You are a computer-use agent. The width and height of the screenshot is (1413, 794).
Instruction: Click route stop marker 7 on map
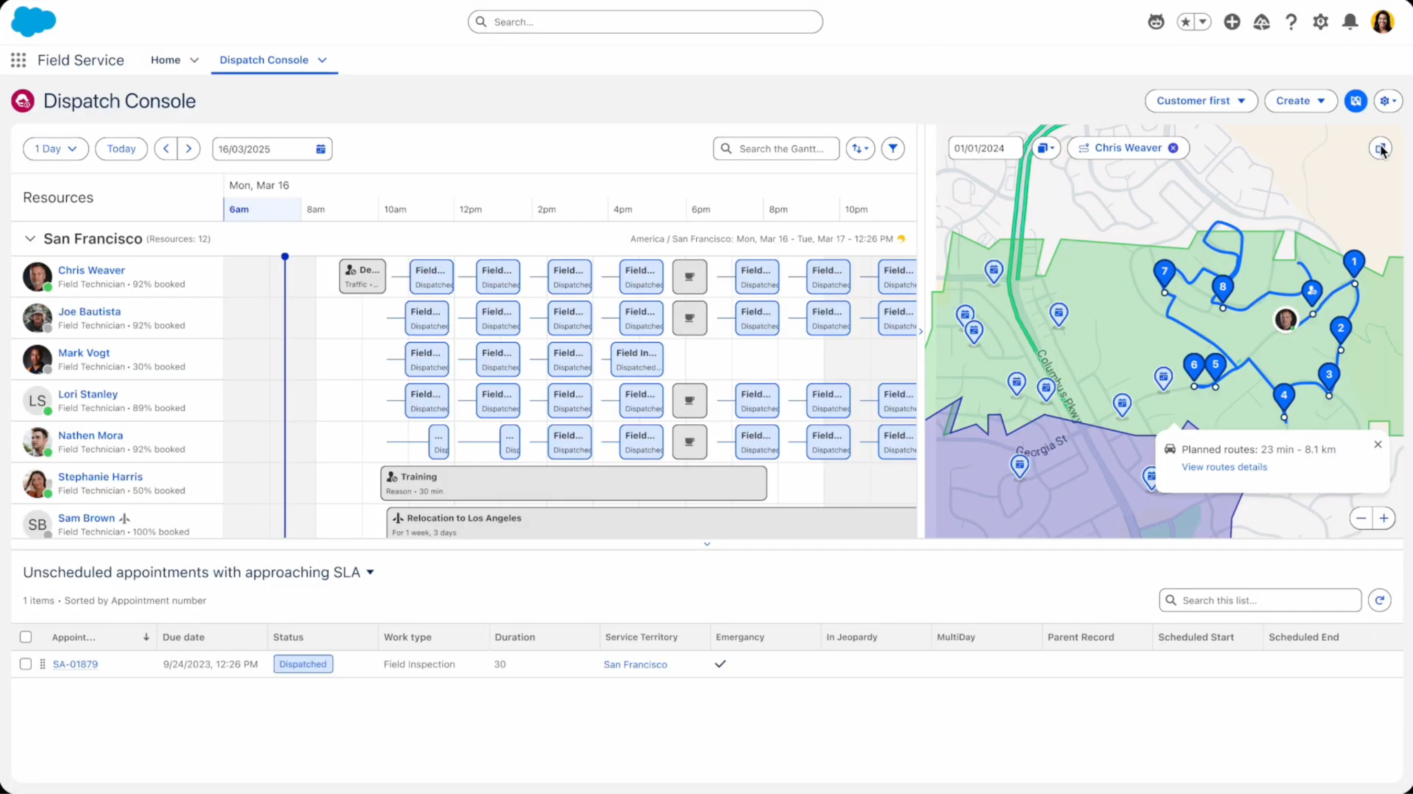[1164, 273]
